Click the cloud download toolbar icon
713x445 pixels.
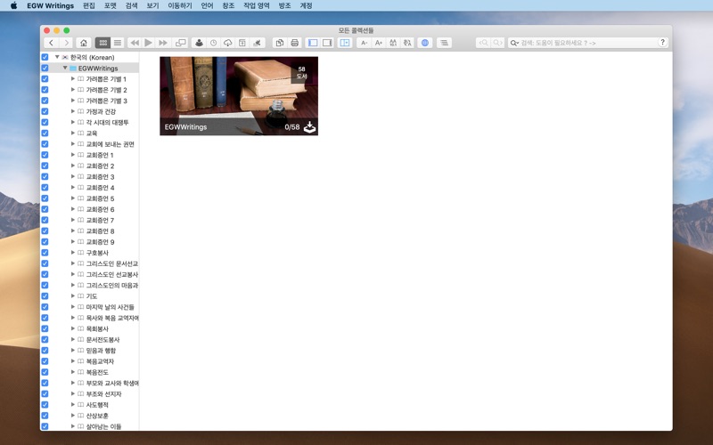coord(228,43)
